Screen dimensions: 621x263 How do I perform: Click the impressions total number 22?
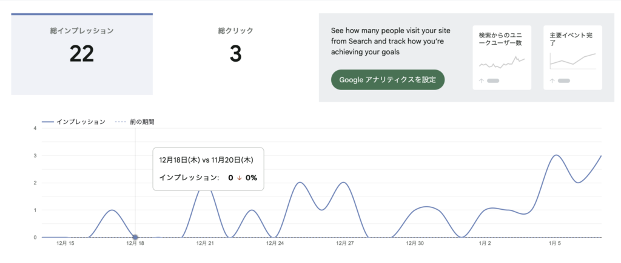click(81, 54)
